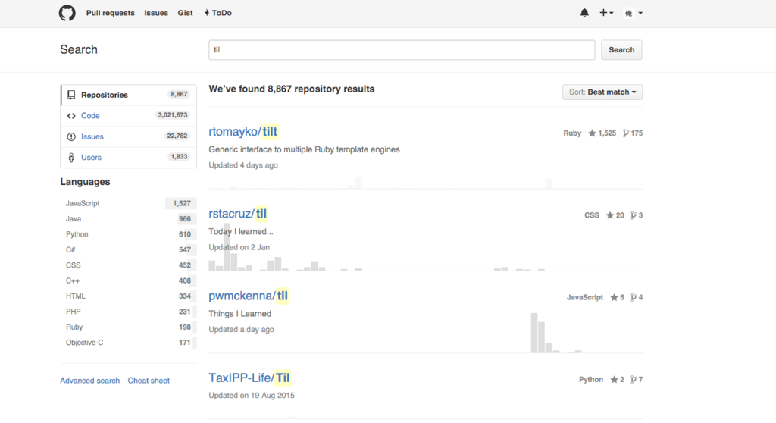Click the 22,782 issues count badge
This screenshot has width=776, height=423.
(x=177, y=136)
